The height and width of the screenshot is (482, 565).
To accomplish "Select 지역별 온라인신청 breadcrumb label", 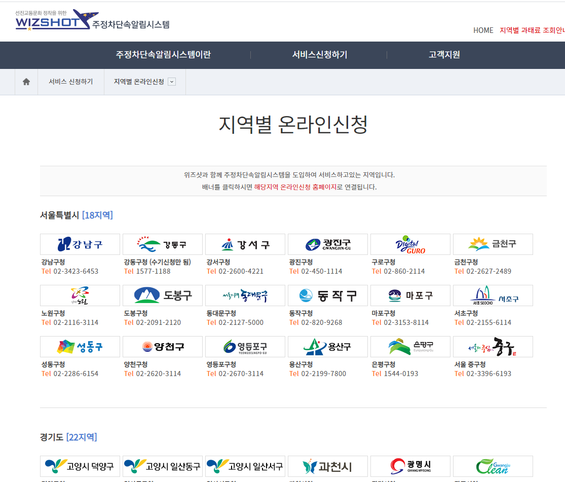I will 139,82.
